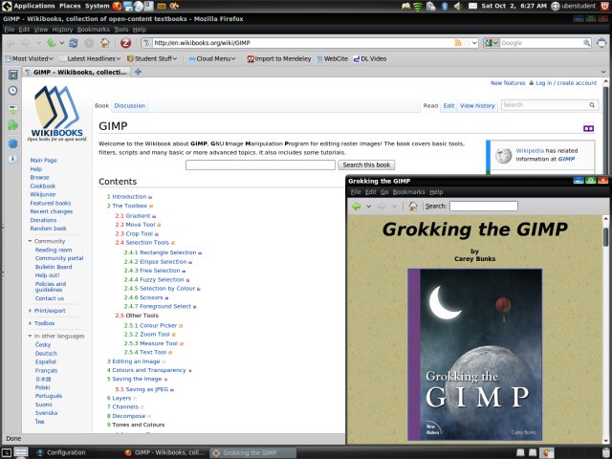Open Firefox Tools menu
The width and height of the screenshot is (612, 459).
pyautogui.click(x=121, y=30)
